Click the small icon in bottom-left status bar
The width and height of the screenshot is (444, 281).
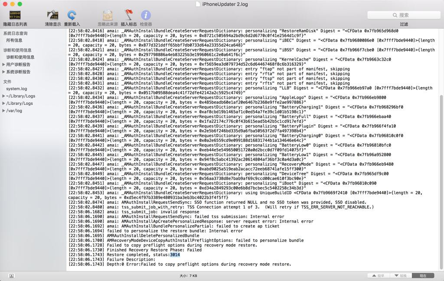coord(11,276)
